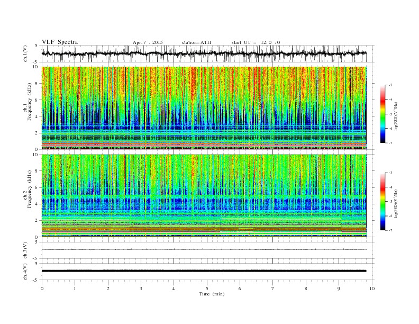Click the 'station=ATH' label
Screen dimensions: 419x324
(x=196, y=42)
